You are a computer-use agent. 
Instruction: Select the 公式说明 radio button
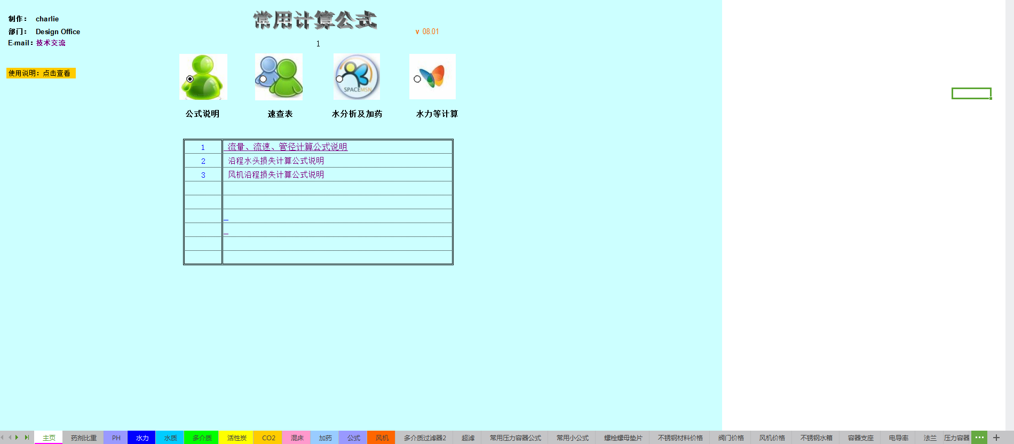pyautogui.click(x=190, y=79)
